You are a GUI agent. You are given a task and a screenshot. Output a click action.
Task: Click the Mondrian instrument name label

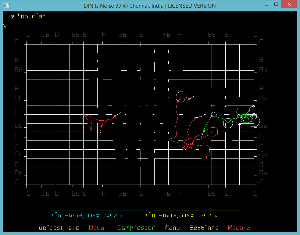click(31, 17)
